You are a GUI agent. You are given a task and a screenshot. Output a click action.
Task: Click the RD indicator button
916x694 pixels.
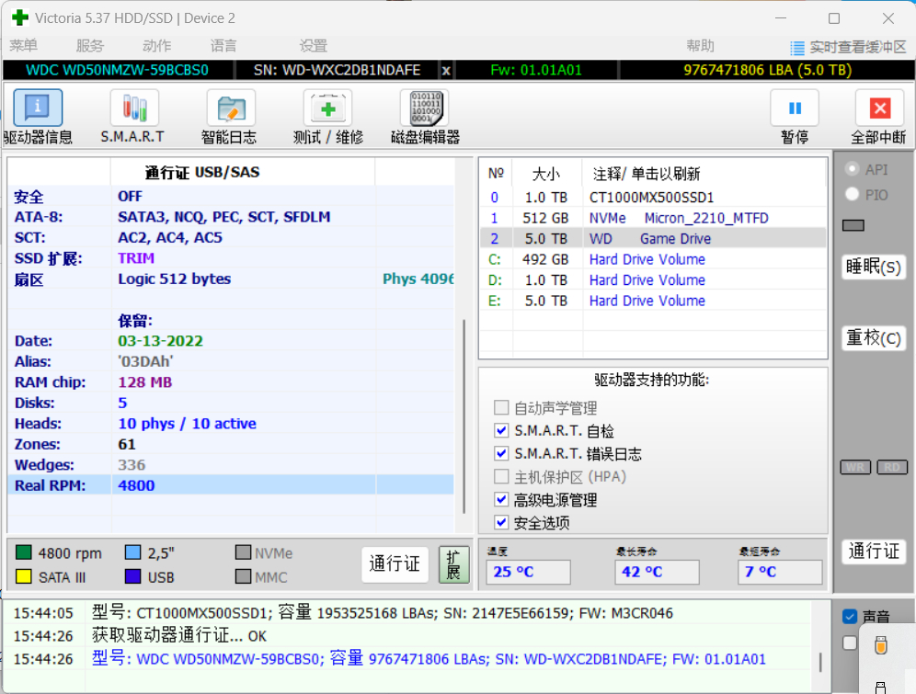point(892,467)
